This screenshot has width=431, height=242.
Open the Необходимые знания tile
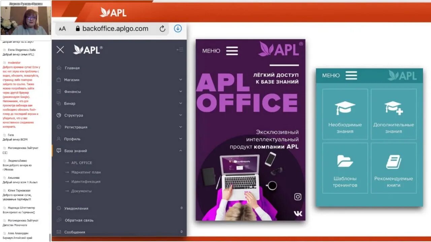pos(345,114)
